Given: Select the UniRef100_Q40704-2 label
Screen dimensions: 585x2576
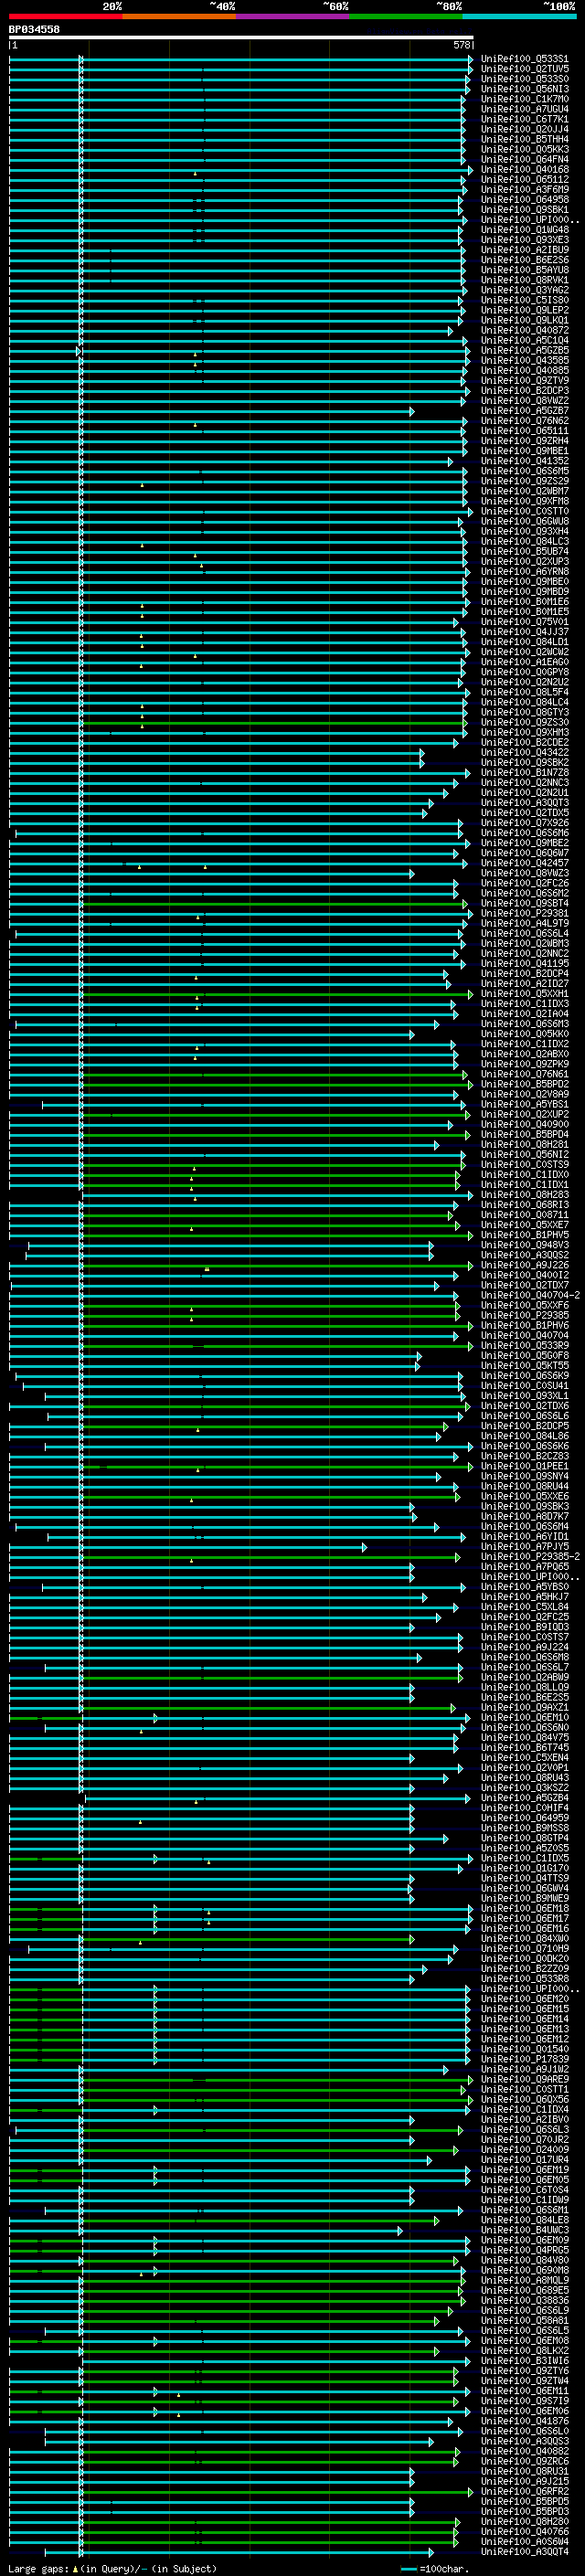Looking at the screenshot, I should tap(530, 1295).
